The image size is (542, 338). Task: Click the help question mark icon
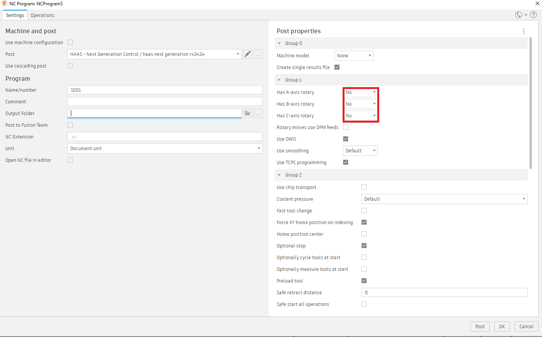[533, 15]
